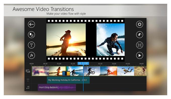This screenshot has height=99, width=171.
Task: Go back with the left arrow icon
Action: point(31,24)
